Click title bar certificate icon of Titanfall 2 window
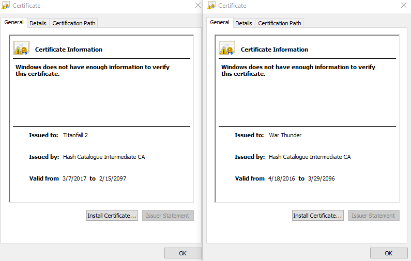This screenshot has height=261, width=411. pos(6,6)
